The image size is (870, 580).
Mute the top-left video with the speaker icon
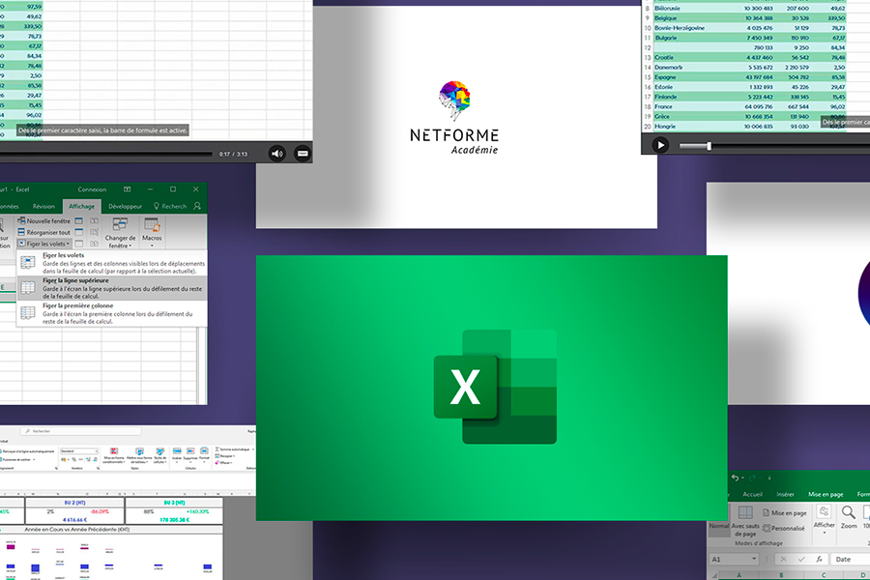click(x=276, y=154)
